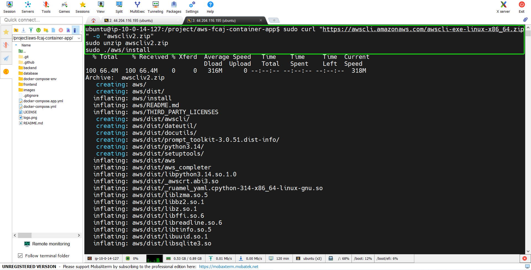The height and width of the screenshot is (270, 531).
Task: Click the CPU usage graph in status bar
Action: click(154, 258)
